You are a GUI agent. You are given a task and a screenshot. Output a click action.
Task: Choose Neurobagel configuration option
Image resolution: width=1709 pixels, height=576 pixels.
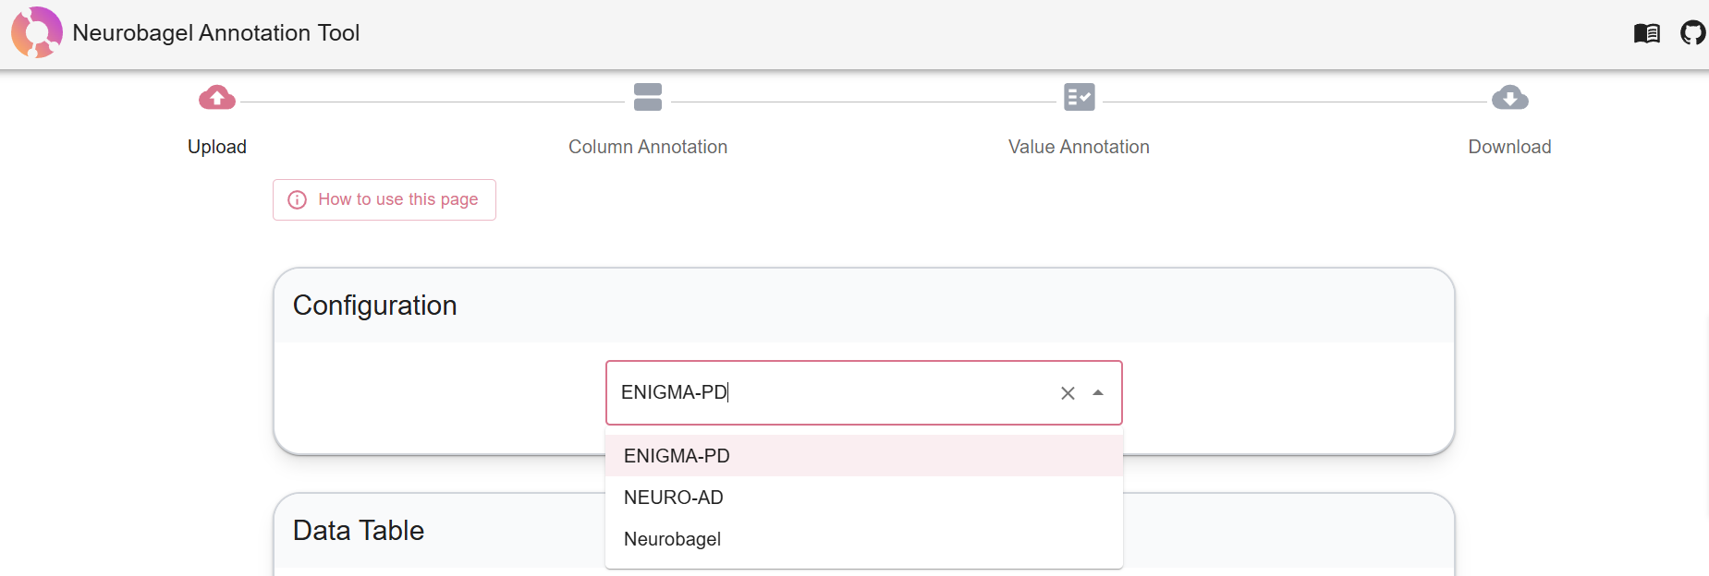pyautogui.click(x=864, y=539)
